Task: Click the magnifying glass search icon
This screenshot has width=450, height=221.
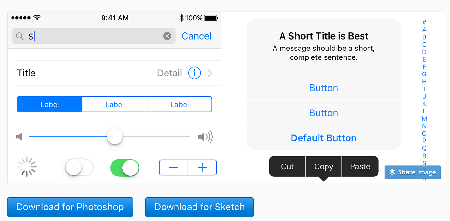Action: point(20,36)
